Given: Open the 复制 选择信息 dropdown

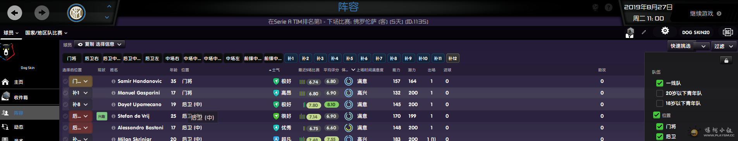Looking at the screenshot, I should pyautogui.click(x=100, y=44).
